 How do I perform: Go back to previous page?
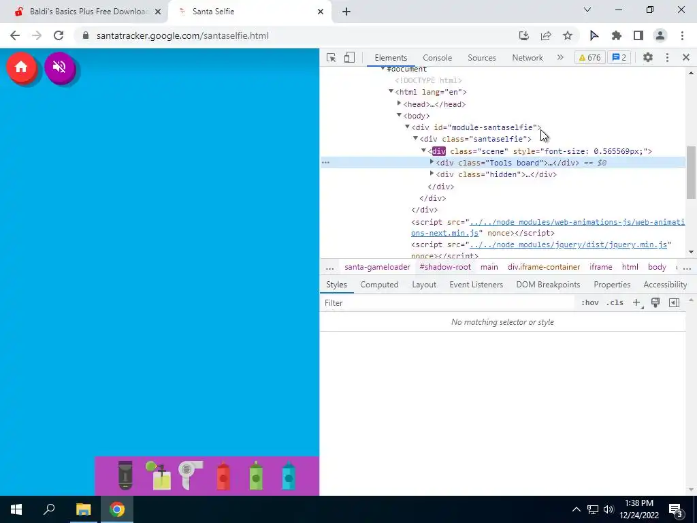15,35
